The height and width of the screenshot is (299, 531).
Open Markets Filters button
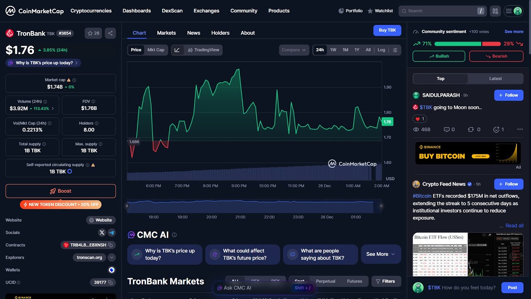[x=386, y=281]
